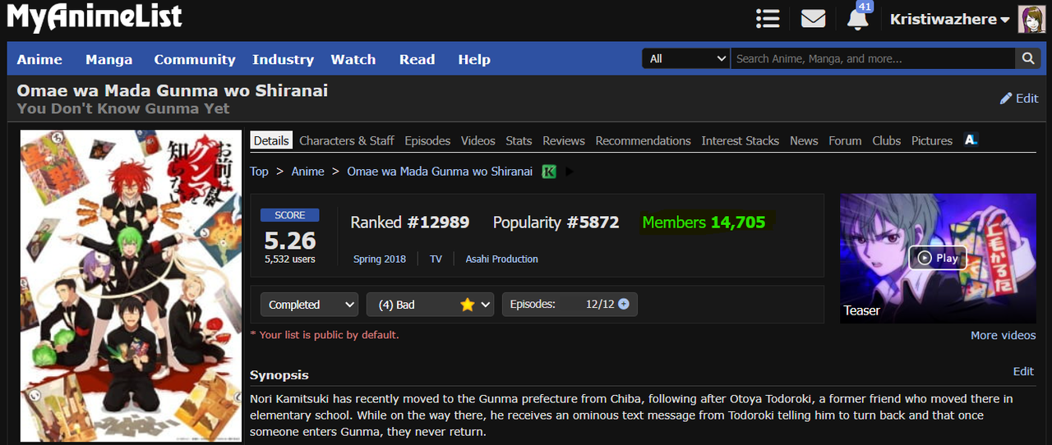Click the Members 14,705 text
1052x445 pixels.
(704, 222)
